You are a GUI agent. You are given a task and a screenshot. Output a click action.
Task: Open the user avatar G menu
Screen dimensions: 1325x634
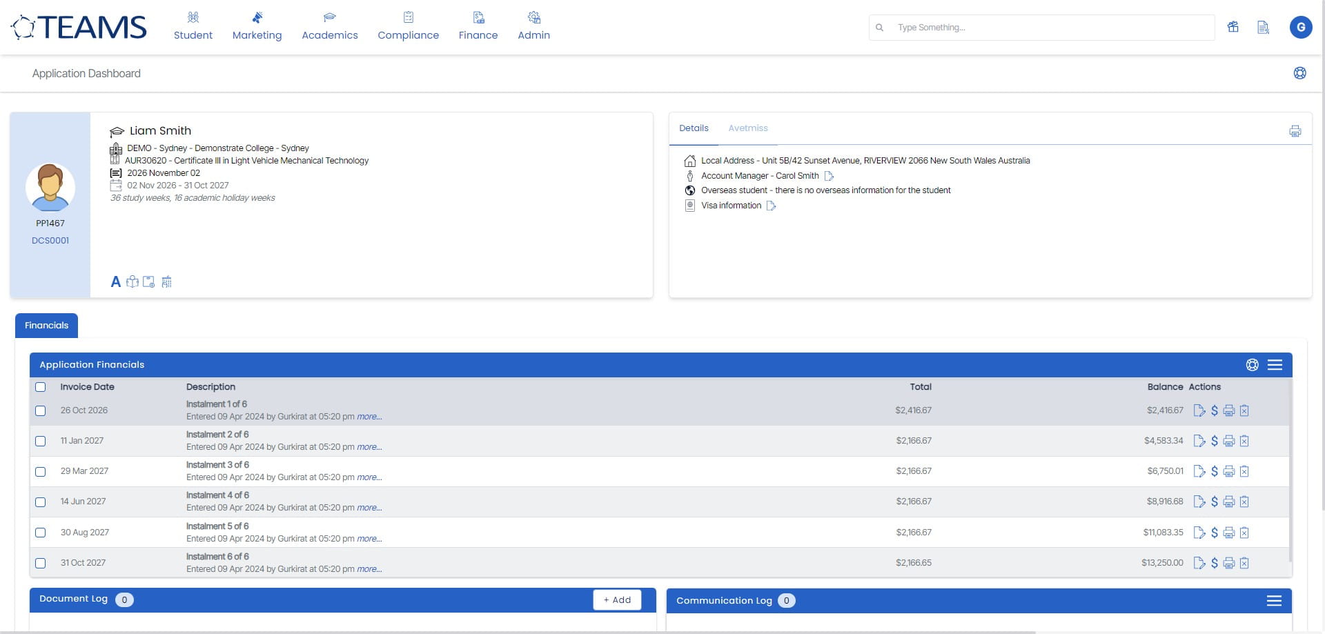pos(1301,27)
